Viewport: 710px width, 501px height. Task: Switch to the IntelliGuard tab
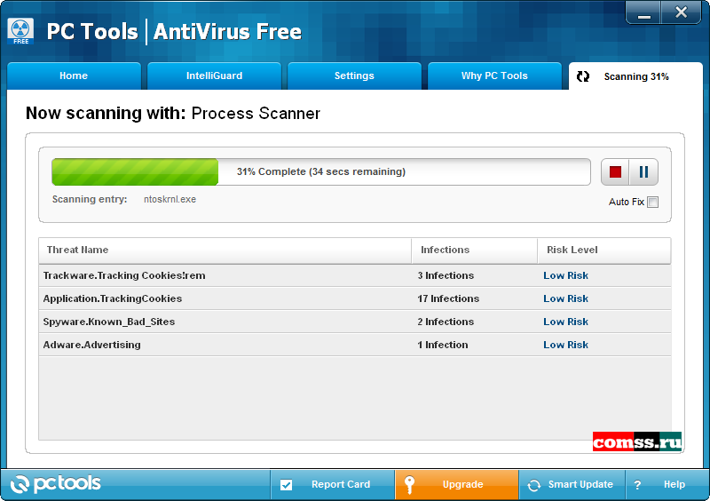214,76
